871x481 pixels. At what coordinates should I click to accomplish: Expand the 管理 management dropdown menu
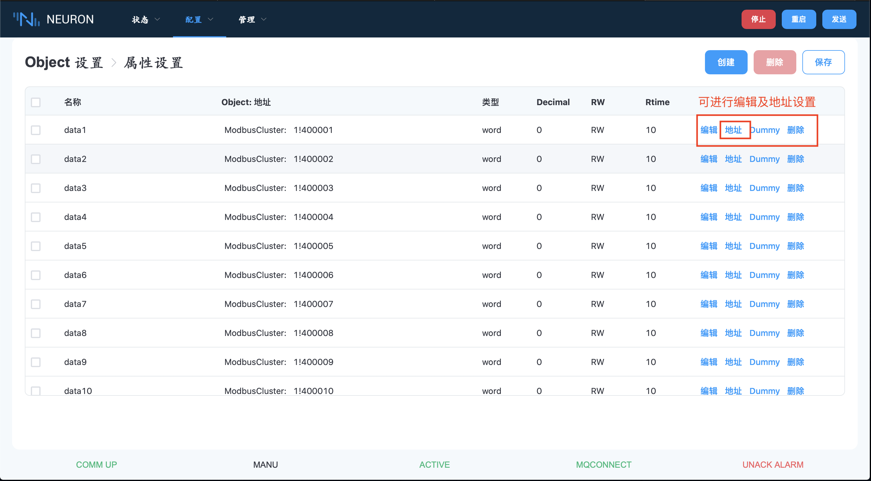coord(249,20)
